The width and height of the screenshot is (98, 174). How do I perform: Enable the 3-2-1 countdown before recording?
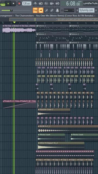(46, 4)
